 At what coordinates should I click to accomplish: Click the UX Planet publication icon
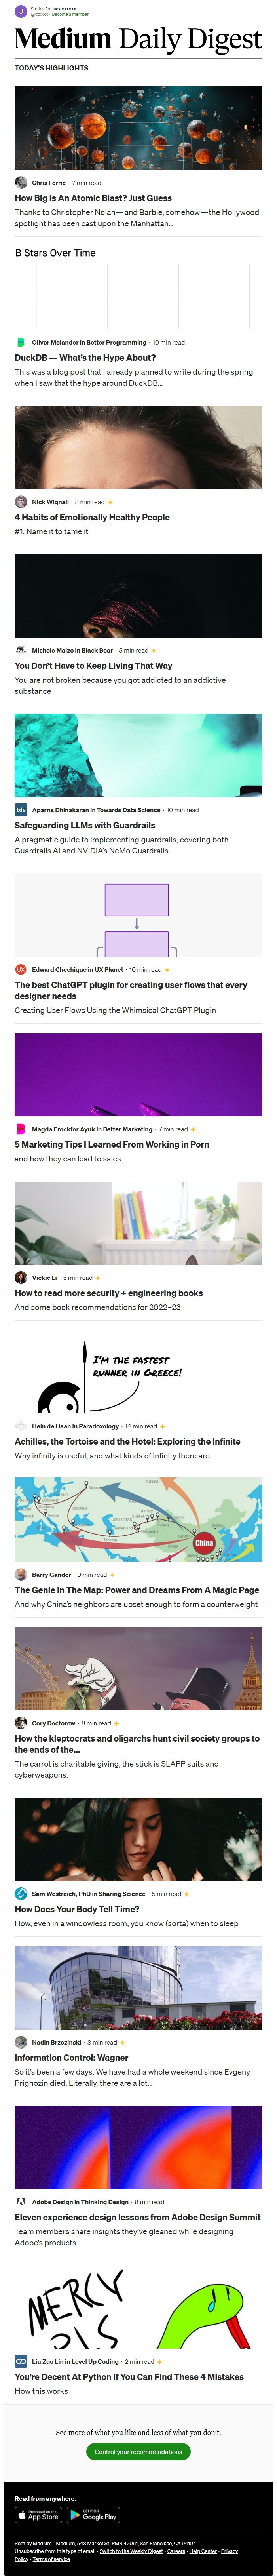[21, 969]
